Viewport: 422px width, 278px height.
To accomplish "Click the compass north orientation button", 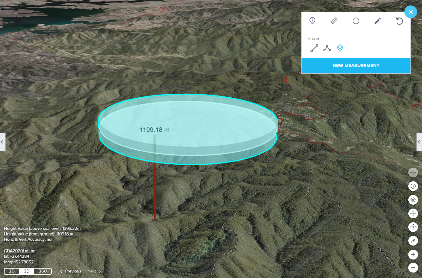I will pyautogui.click(x=413, y=241).
